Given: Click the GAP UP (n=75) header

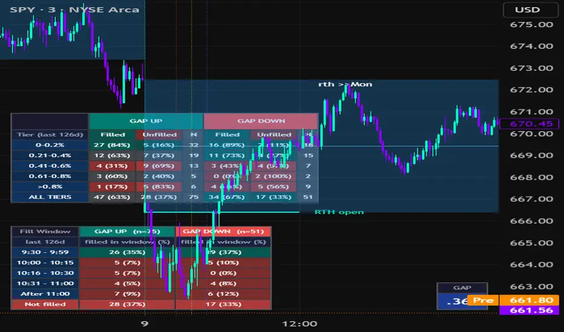Looking at the screenshot, I should tap(127, 232).
